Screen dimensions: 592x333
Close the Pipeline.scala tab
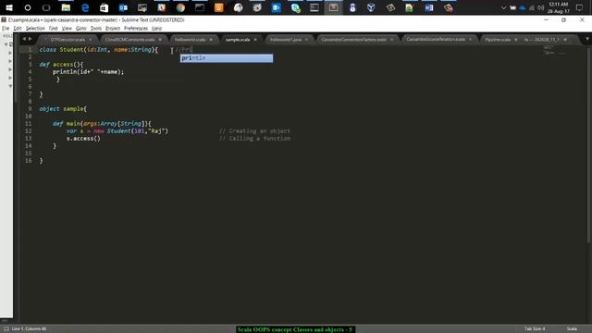(516, 40)
